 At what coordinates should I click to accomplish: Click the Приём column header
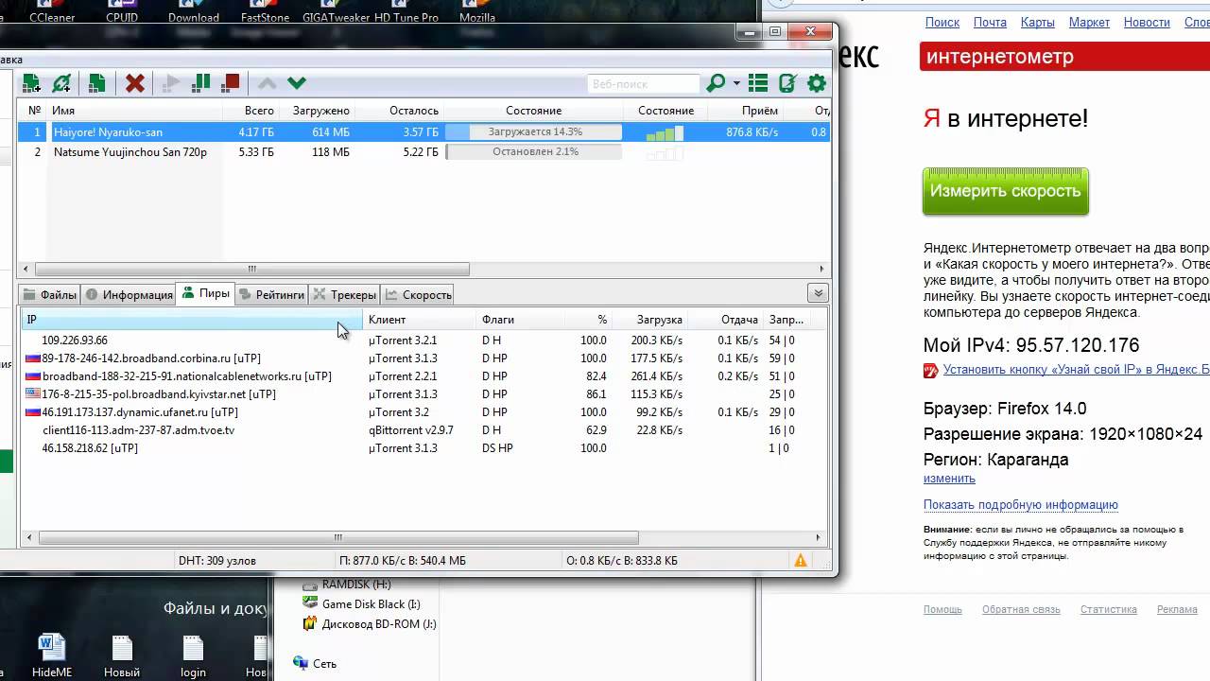click(x=760, y=111)
